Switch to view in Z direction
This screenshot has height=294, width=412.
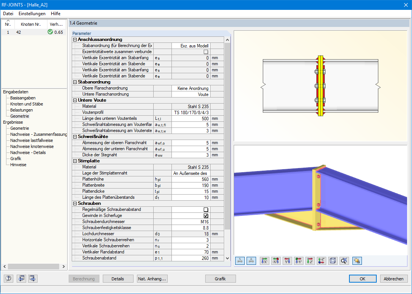(310, 261)
